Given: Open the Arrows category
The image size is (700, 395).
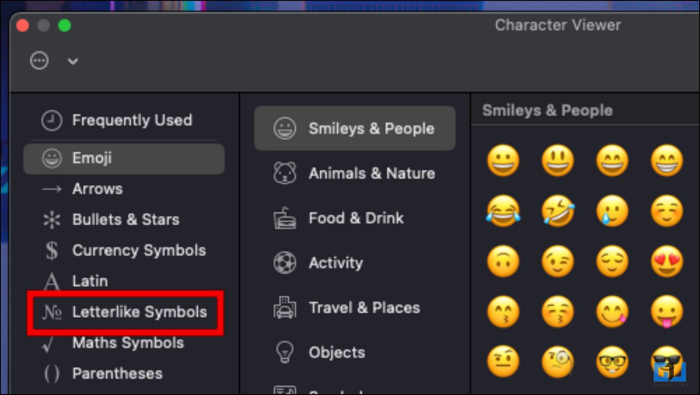Looking at the screenshot, I should pyautogui.click(x=124, y=189).
